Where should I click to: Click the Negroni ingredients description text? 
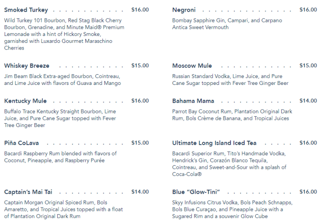(x=227, y=24)
